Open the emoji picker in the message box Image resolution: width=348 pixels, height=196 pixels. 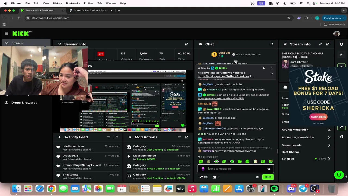coord(269,169)
